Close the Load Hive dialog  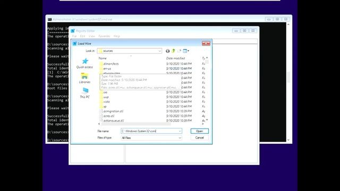tap(206, 44)
